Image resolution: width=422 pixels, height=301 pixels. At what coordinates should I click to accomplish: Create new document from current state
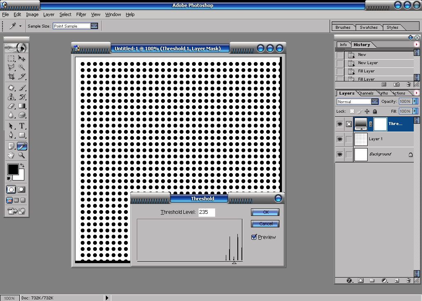(x=384, y=85)
